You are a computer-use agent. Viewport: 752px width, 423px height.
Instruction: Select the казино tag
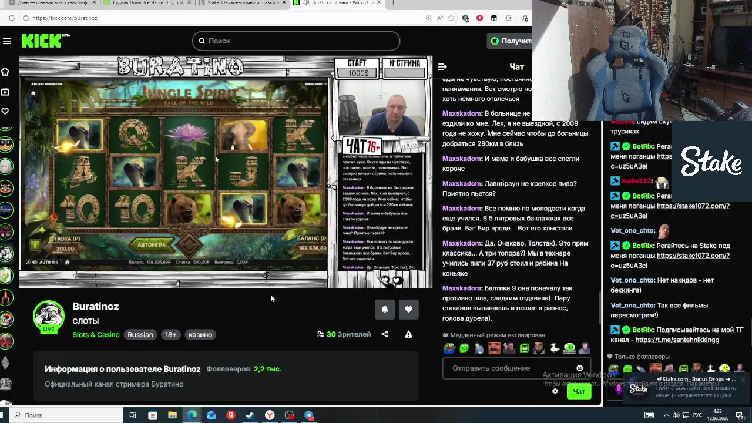200,335
